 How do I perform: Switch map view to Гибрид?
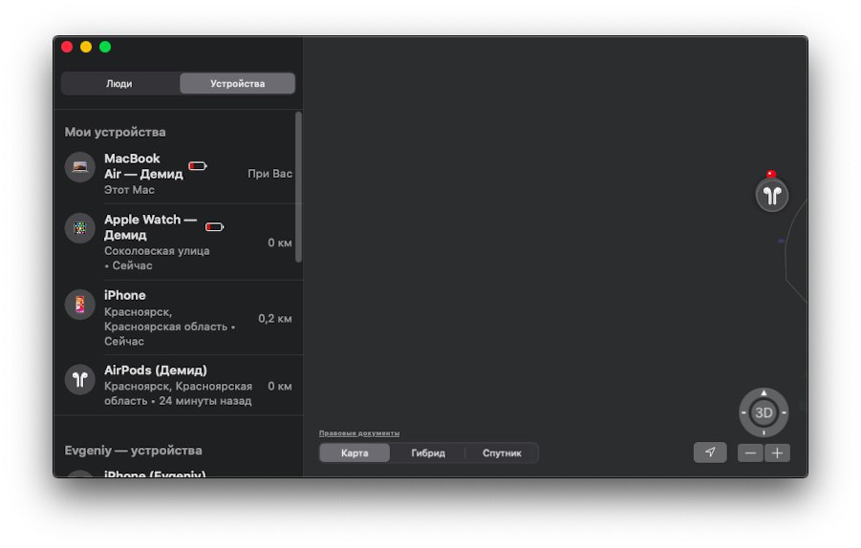click(428, 453)
